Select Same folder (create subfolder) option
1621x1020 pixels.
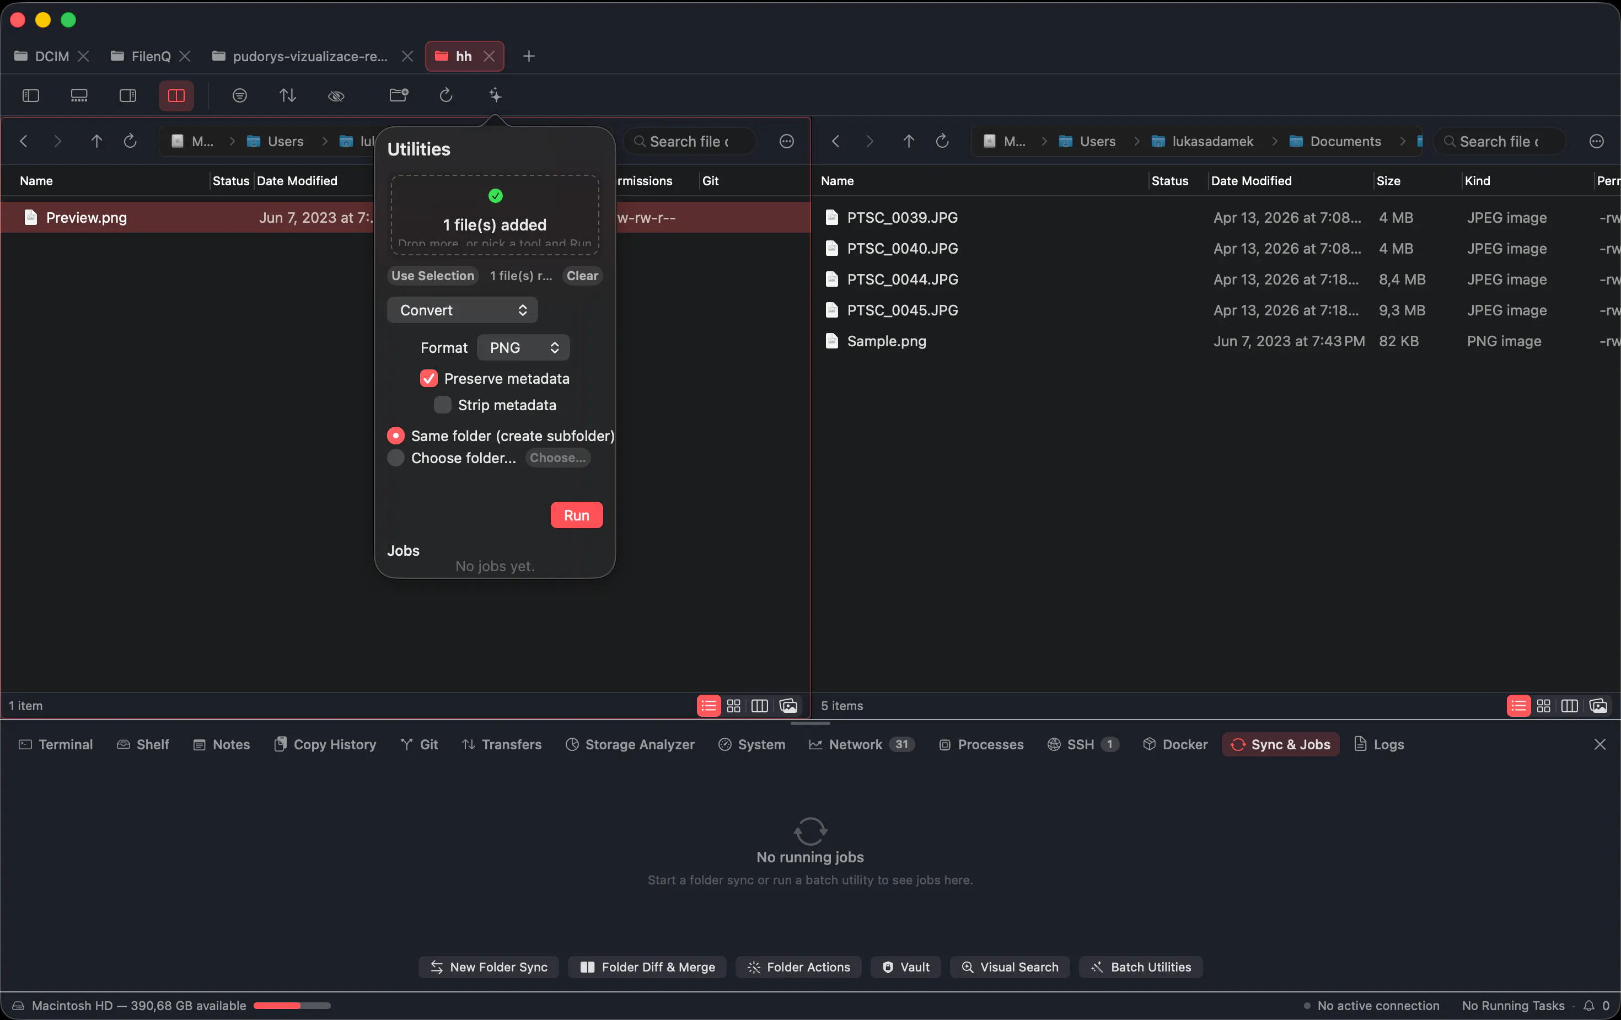[x=396, y=436]
